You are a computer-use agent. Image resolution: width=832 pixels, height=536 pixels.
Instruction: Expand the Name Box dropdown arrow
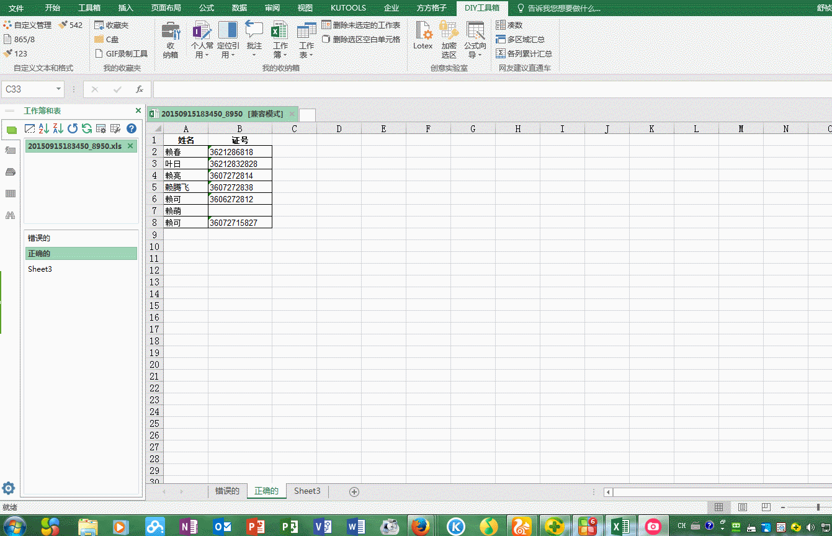tap(59, 89)
